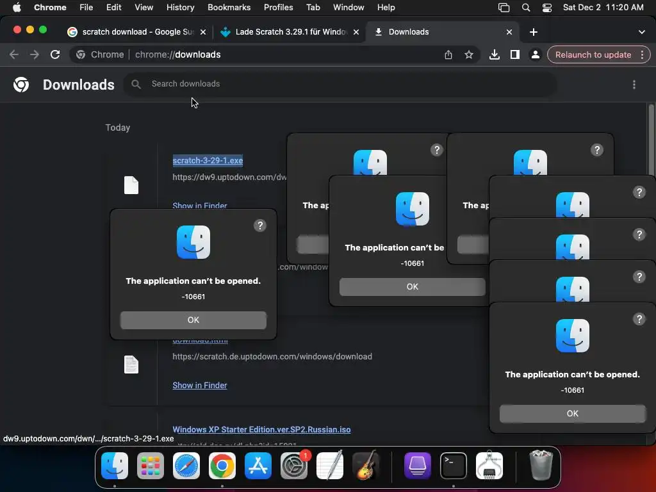This screenshot has width=656, height=492.
Task: Open the File menu
Action: tap(86, 8)
